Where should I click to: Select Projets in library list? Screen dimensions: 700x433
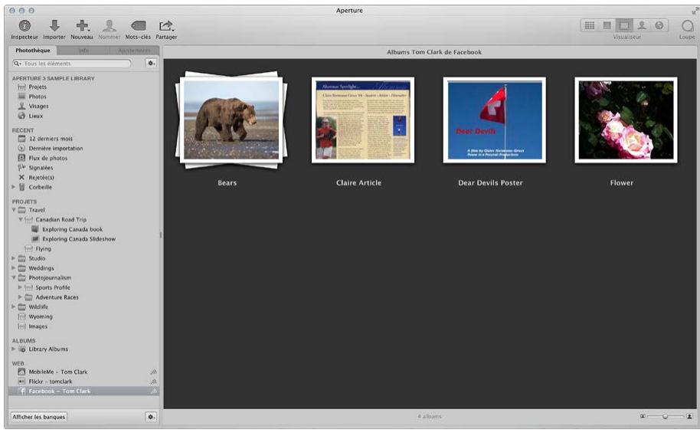tap(38, 87)
